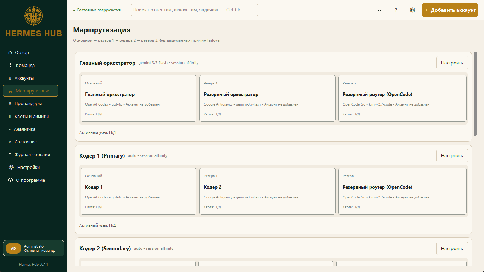Click Настроить for Главный оркестратор
This screenshot has height=272, width=484.
point(452,63)
